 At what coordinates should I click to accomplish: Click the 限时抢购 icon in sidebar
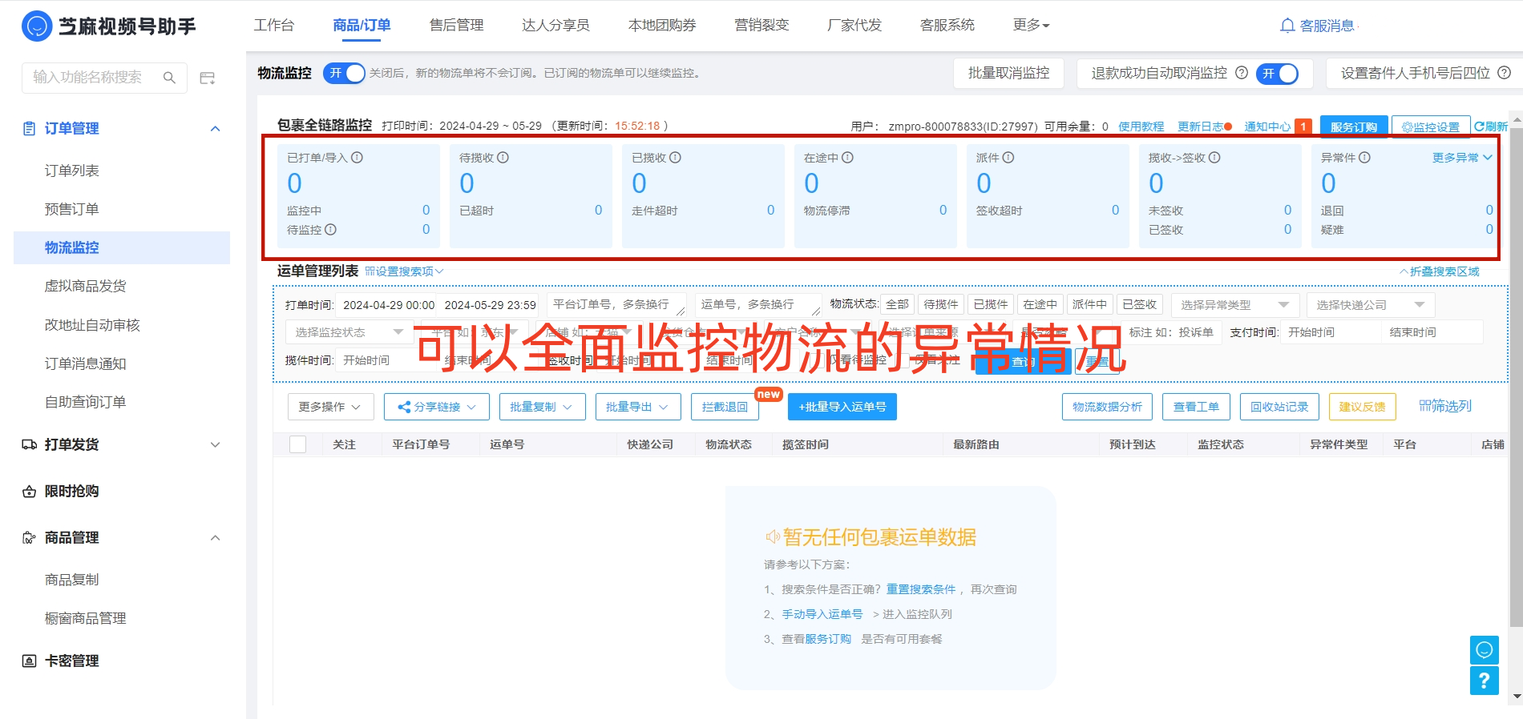pyautogui.click(x=30, y=492)
